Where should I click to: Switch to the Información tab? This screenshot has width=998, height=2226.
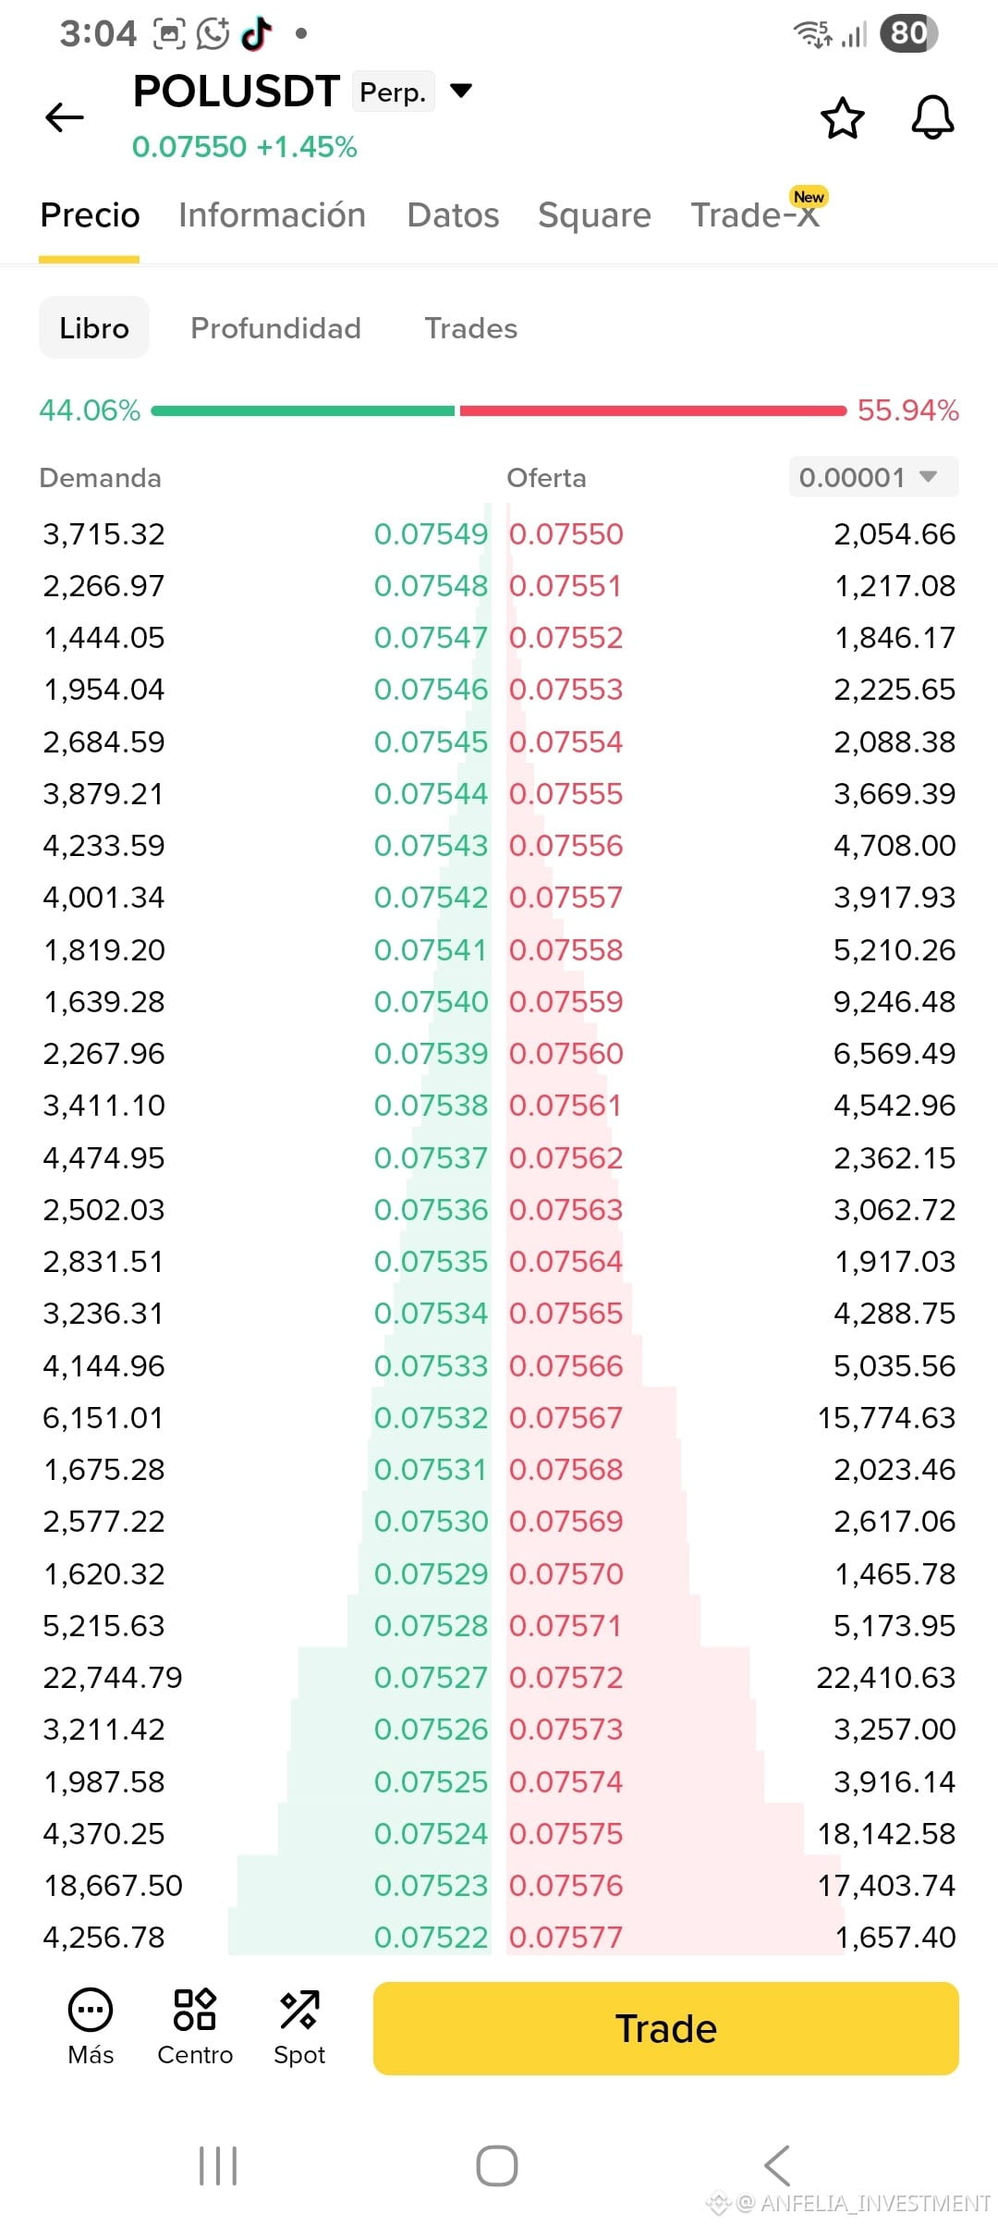[273, 215]
